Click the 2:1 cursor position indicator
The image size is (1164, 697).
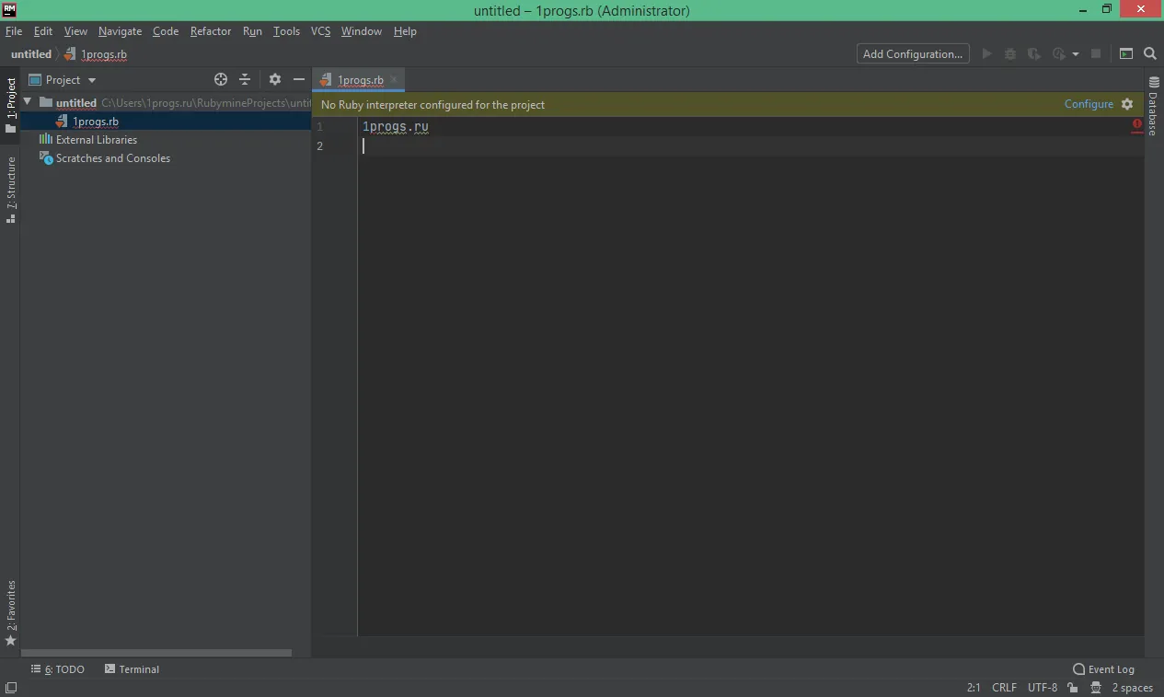pyautogui.click(x=974, y=688)
